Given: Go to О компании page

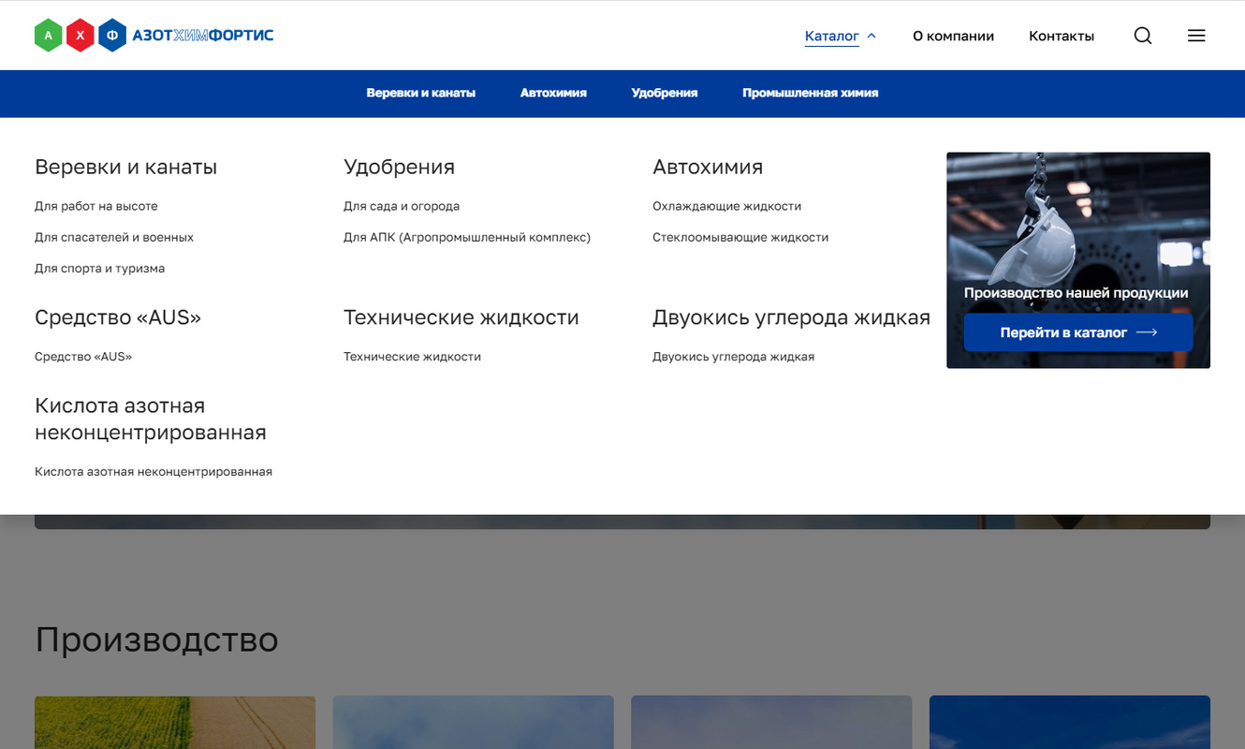Looking at the screenshot, I should pos(953,36).
